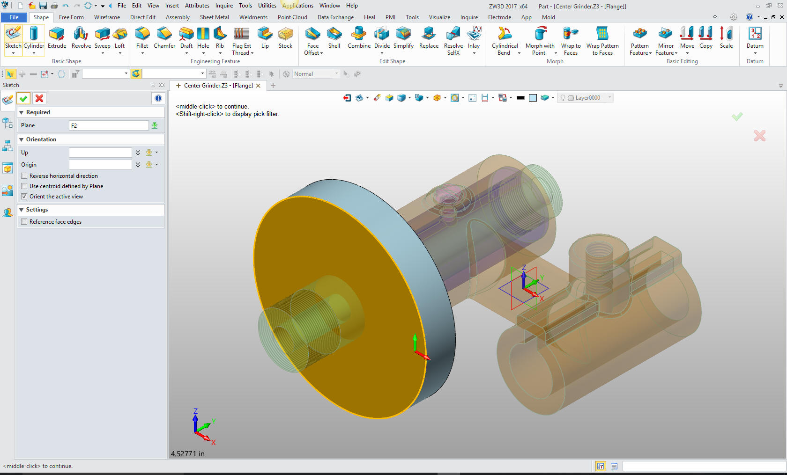Cancel sketch with red X button
Image resolution: width=787 pixels, height=475 pixels.
(39, 98)
